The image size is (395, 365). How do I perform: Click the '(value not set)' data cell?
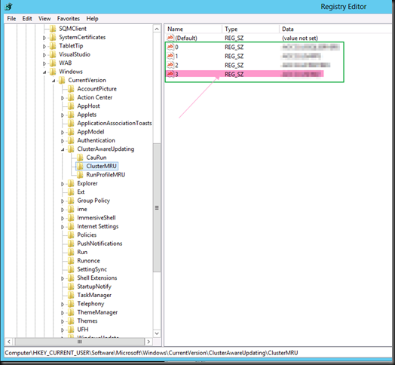pos(300,38)
